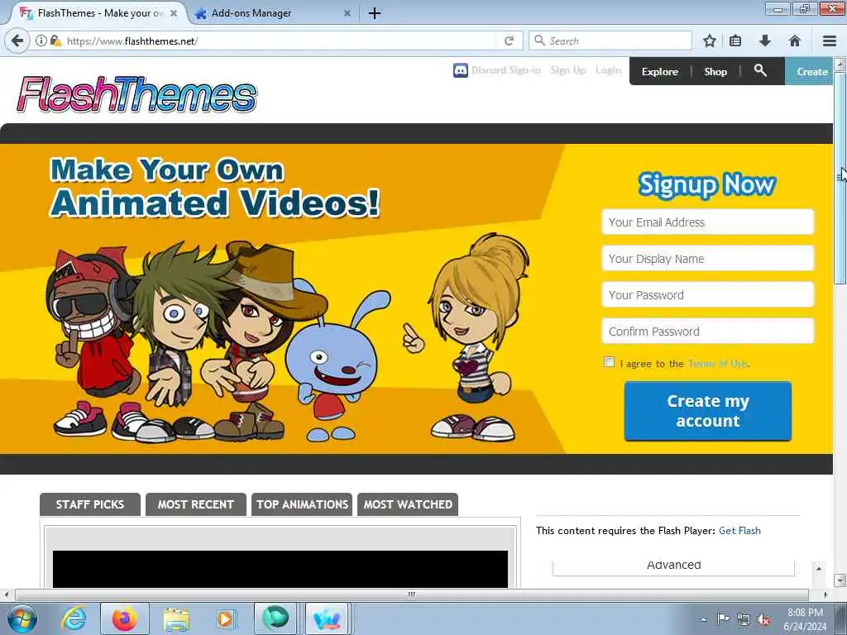This screenshot has width=847, height=635.
Task: Click the network tray icon
Action: (x=744, y=619)
